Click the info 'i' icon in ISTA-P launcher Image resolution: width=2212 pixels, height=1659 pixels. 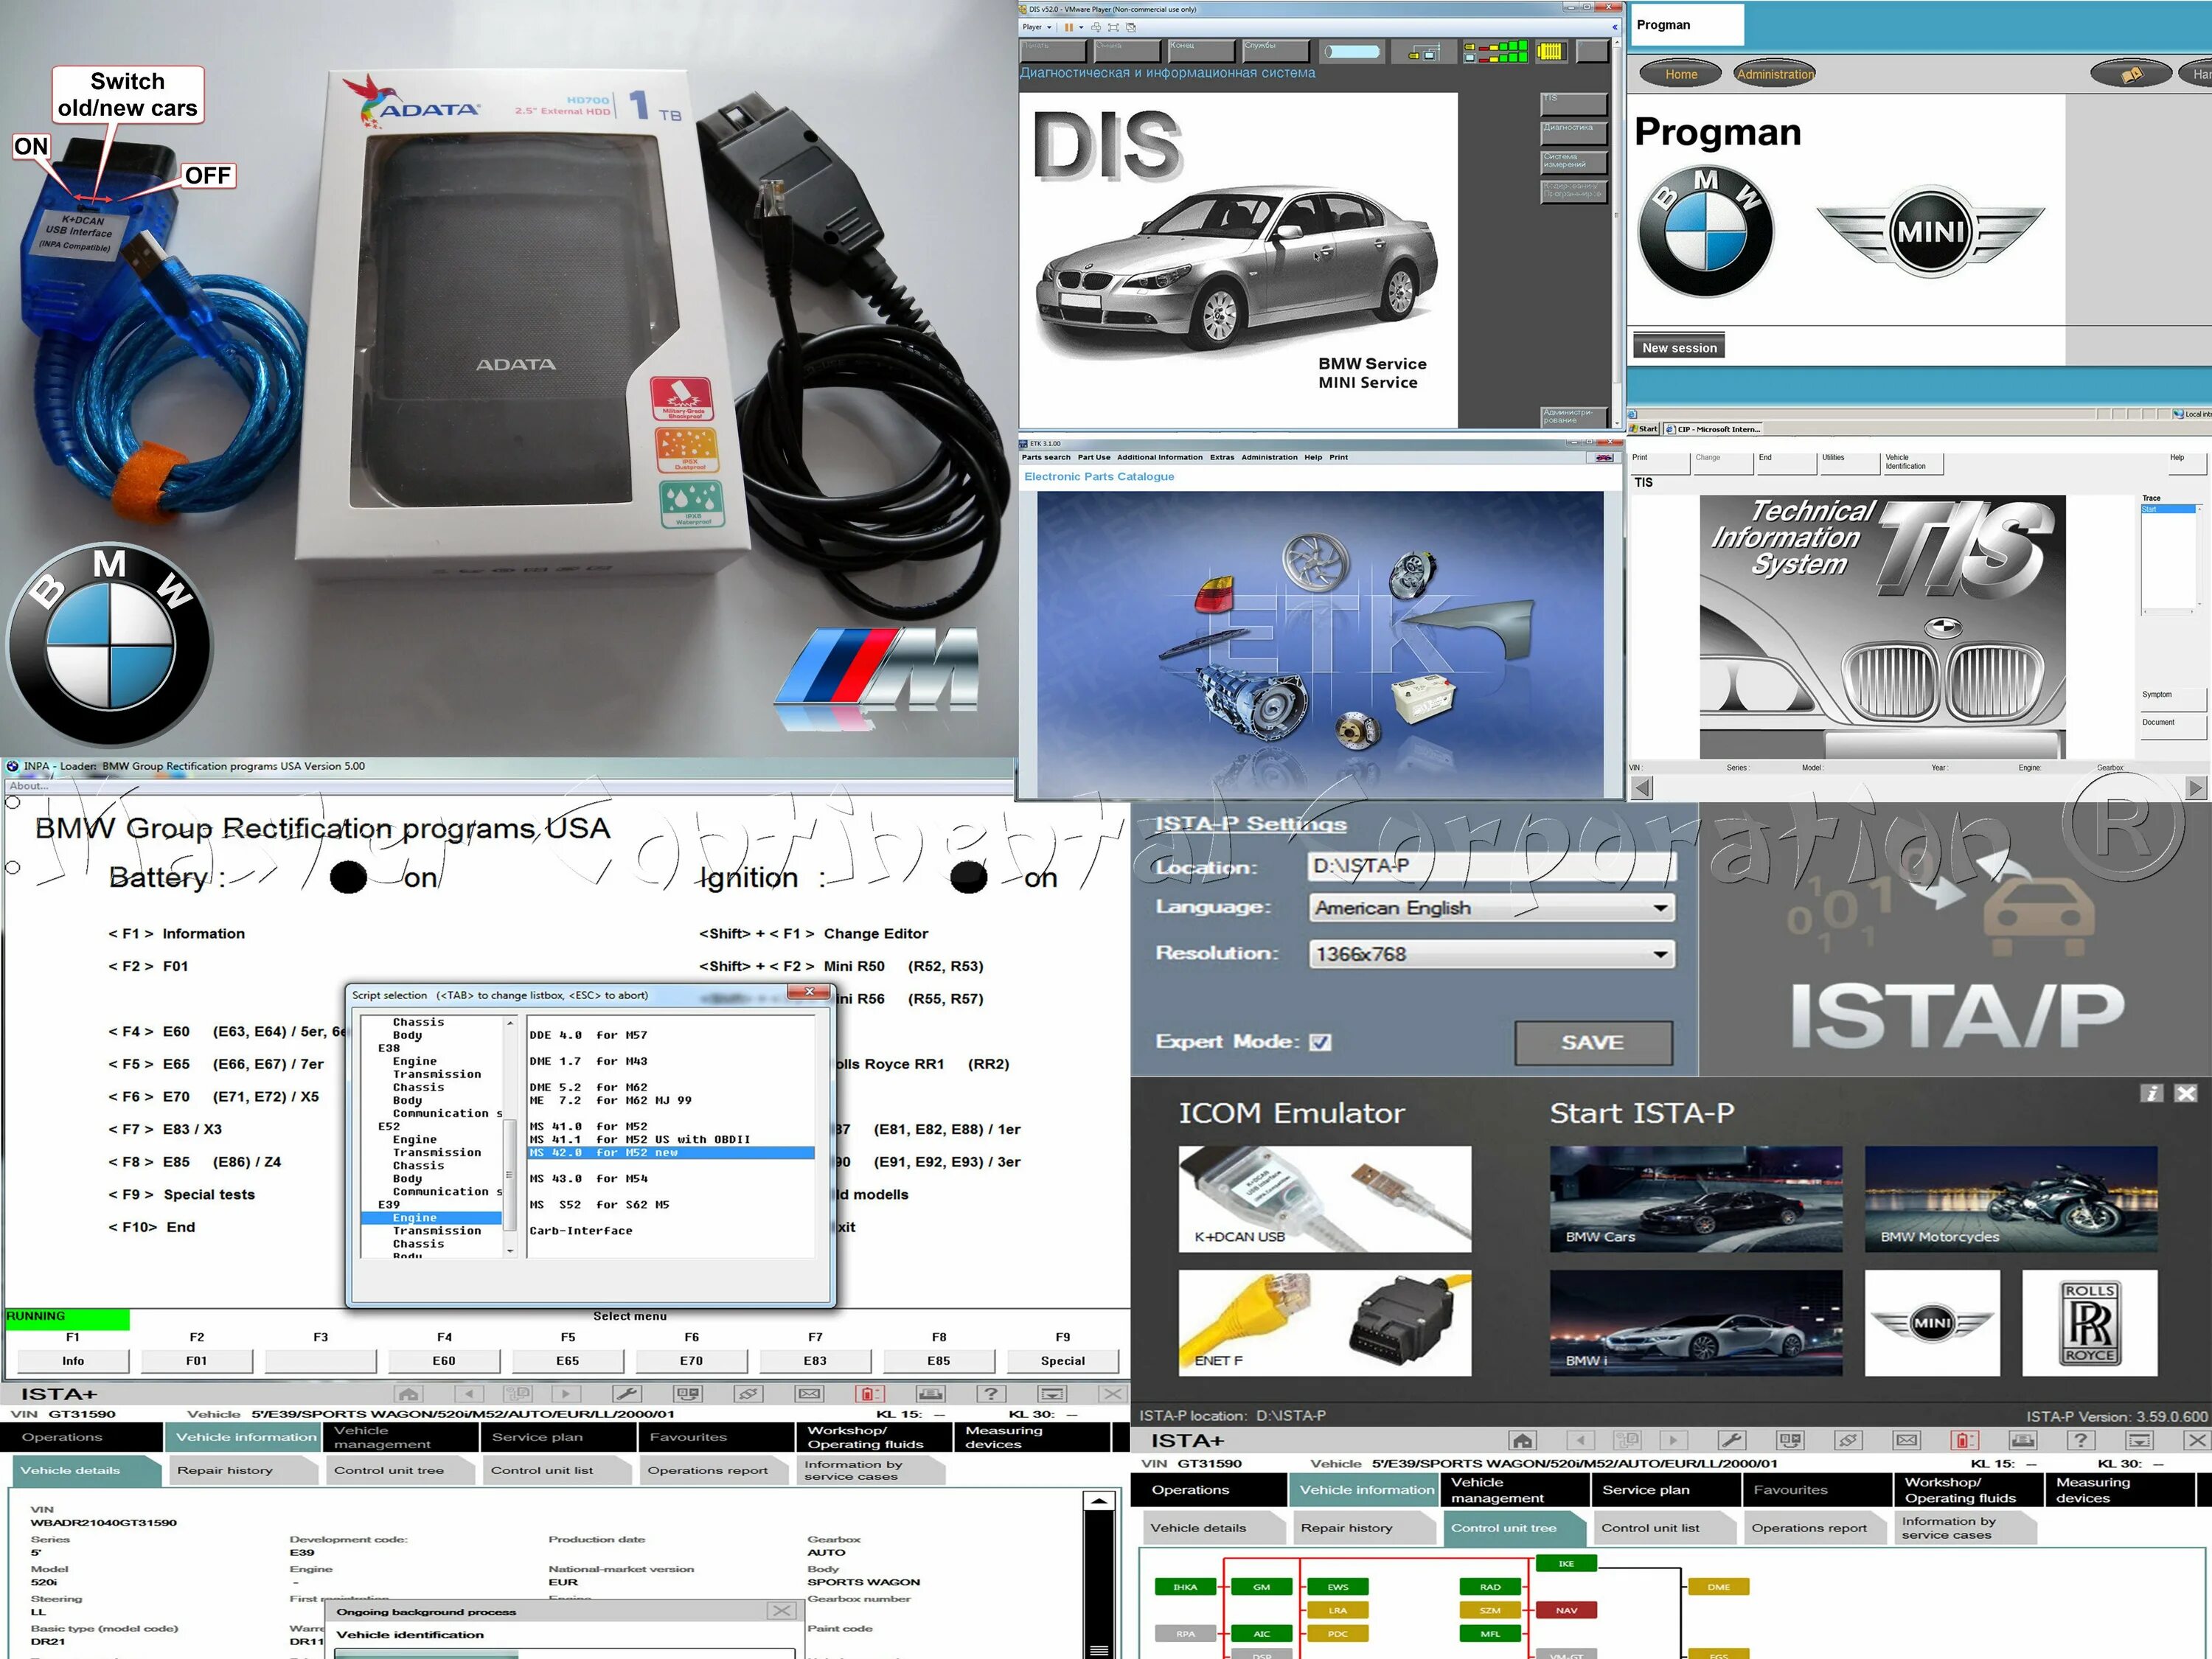tap(2151, 1094)
